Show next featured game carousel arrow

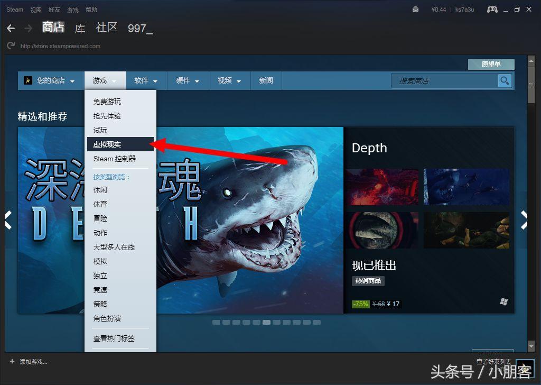(x=524, y=220)
